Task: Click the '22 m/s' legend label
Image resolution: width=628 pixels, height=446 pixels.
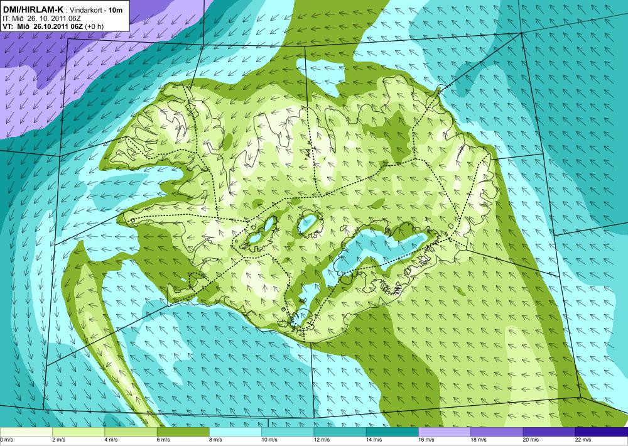Action: pyautogui.click(x=583, y=440)
